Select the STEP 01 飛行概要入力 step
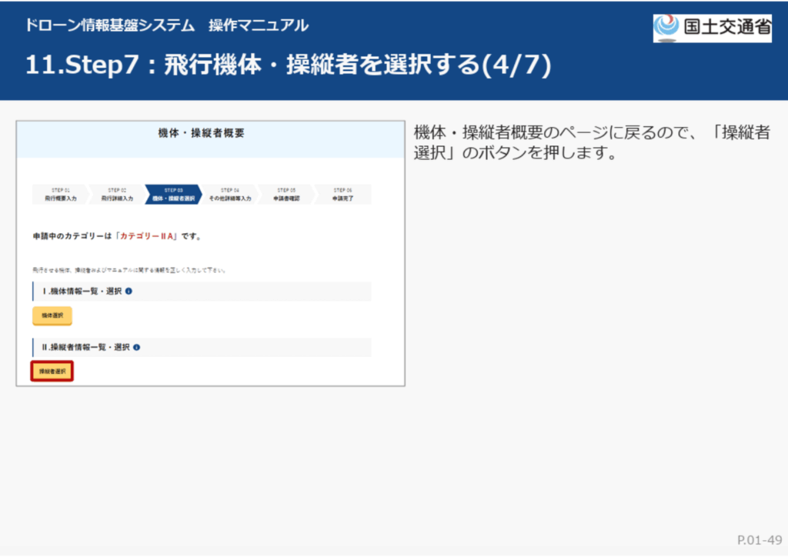The width and height of the screenshot is (788, 557). [x=61, y=194]
